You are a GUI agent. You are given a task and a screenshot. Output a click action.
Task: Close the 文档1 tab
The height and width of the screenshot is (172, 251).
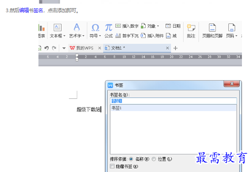click(167, 48)
